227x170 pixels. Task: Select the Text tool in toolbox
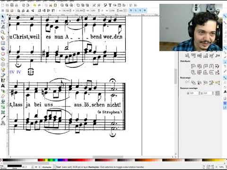click(x=3, y=86)
